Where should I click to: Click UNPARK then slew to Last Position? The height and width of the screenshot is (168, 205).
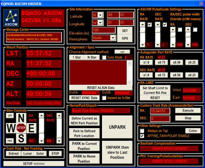pos(117,152)
